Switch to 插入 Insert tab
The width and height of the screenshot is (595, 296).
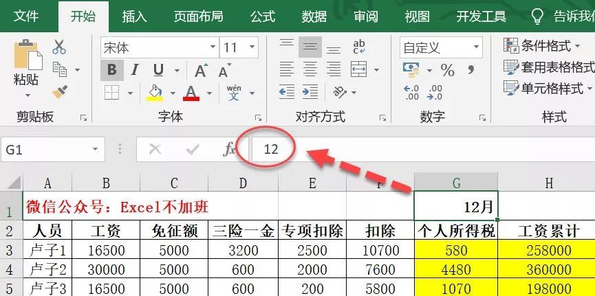134,16
